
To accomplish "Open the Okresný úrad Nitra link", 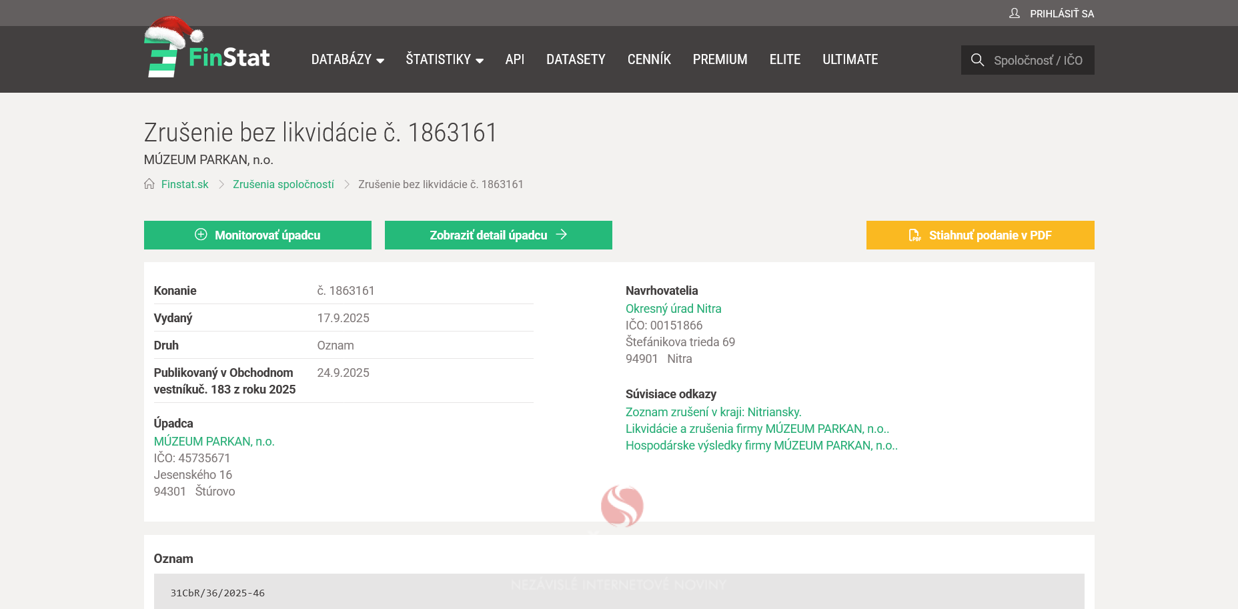I will (673, 309).
